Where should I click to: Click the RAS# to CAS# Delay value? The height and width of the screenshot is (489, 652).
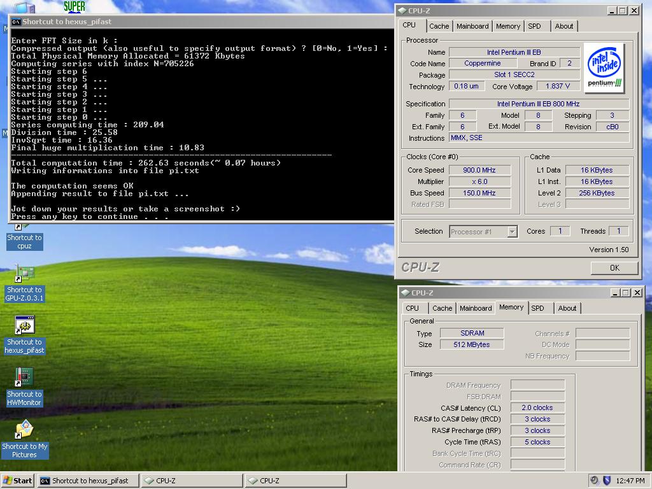[x=537, y=419]
